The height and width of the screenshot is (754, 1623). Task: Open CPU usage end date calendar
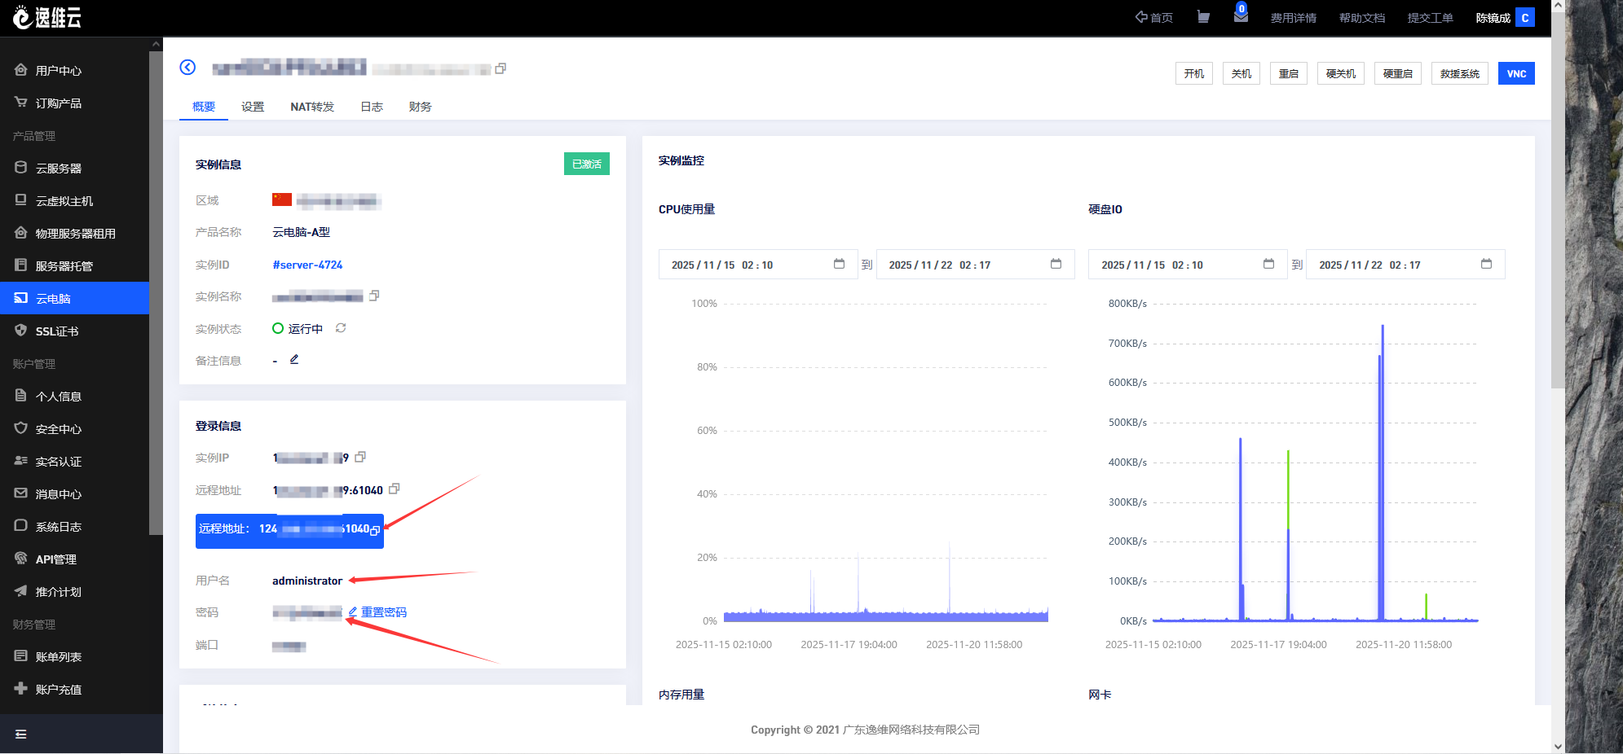pyautogui.click(x=1056, y=265)
